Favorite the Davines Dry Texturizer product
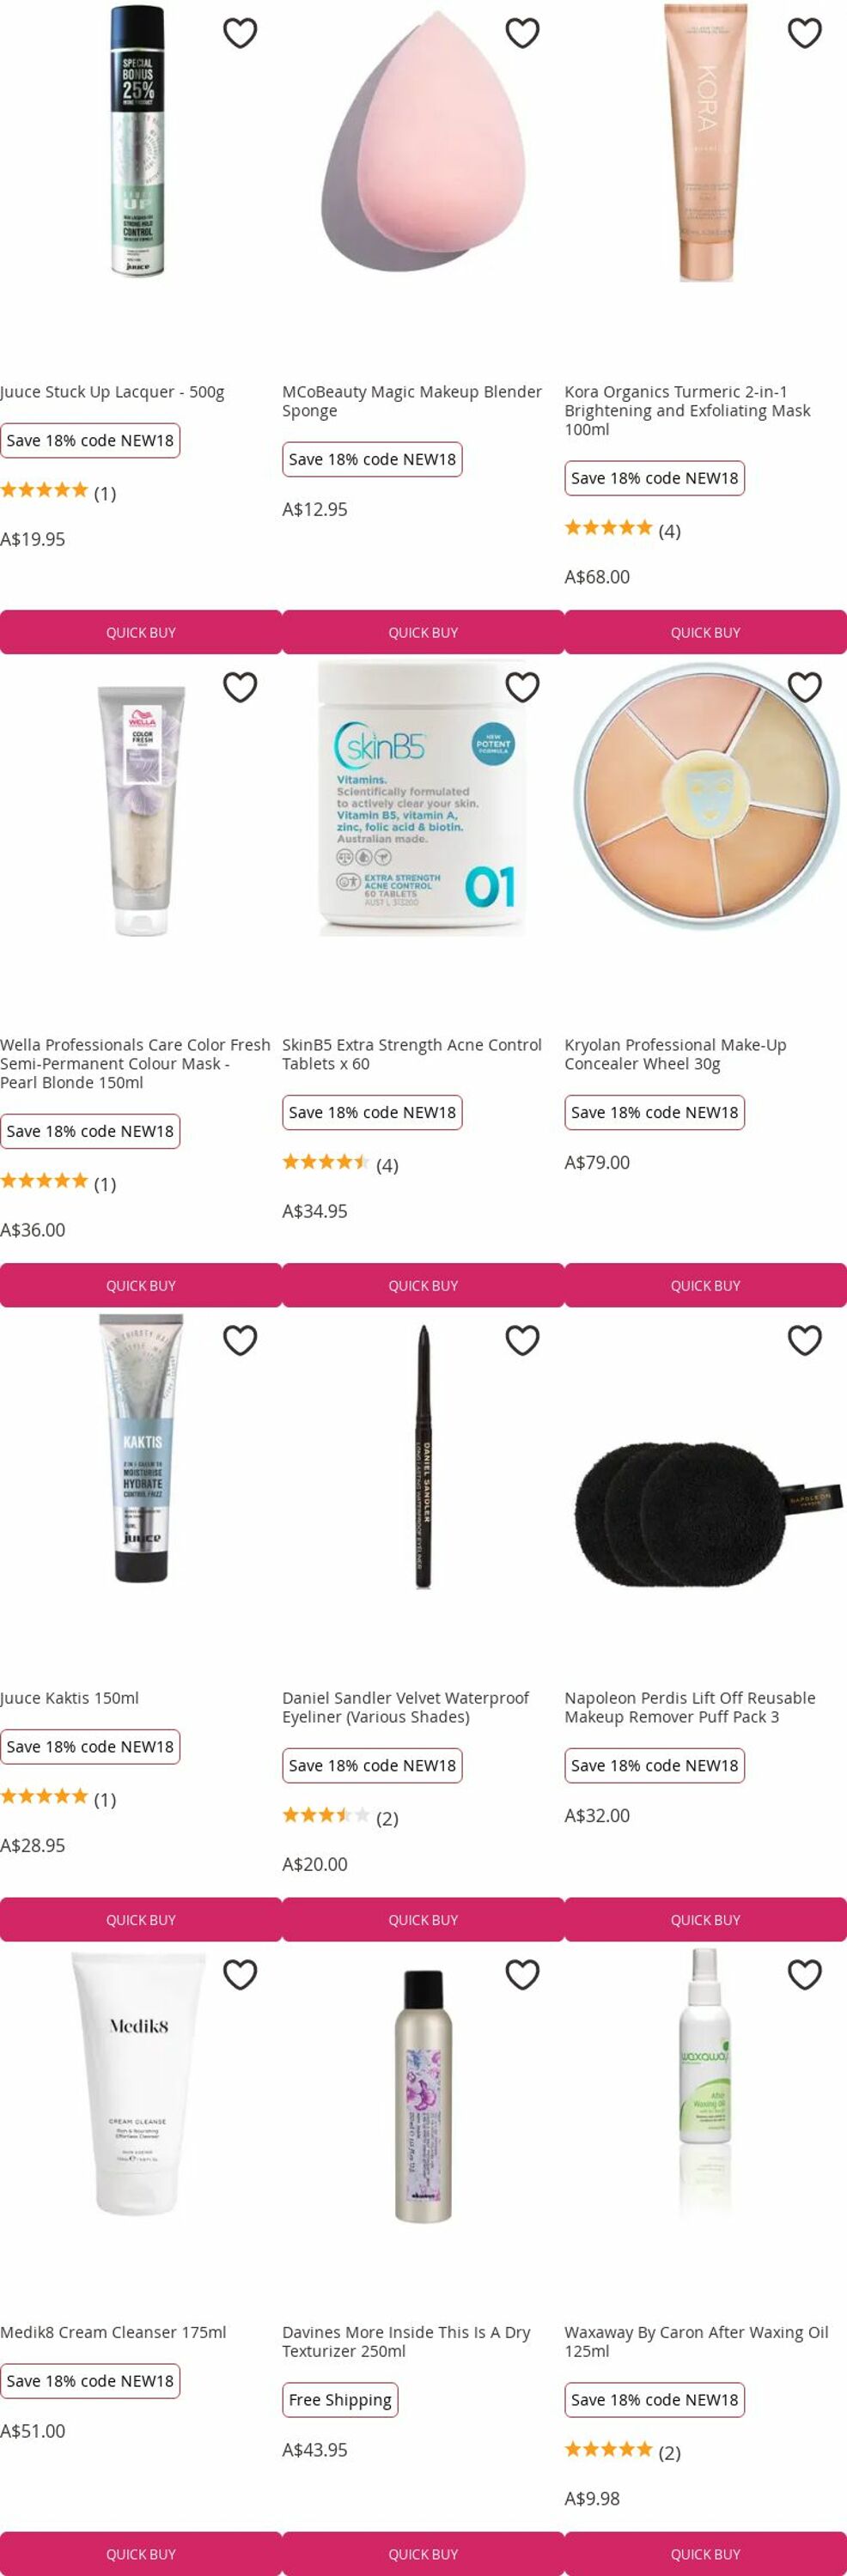The width and height of the screenshot is (847, 2576). click(x=522, y=1974)
